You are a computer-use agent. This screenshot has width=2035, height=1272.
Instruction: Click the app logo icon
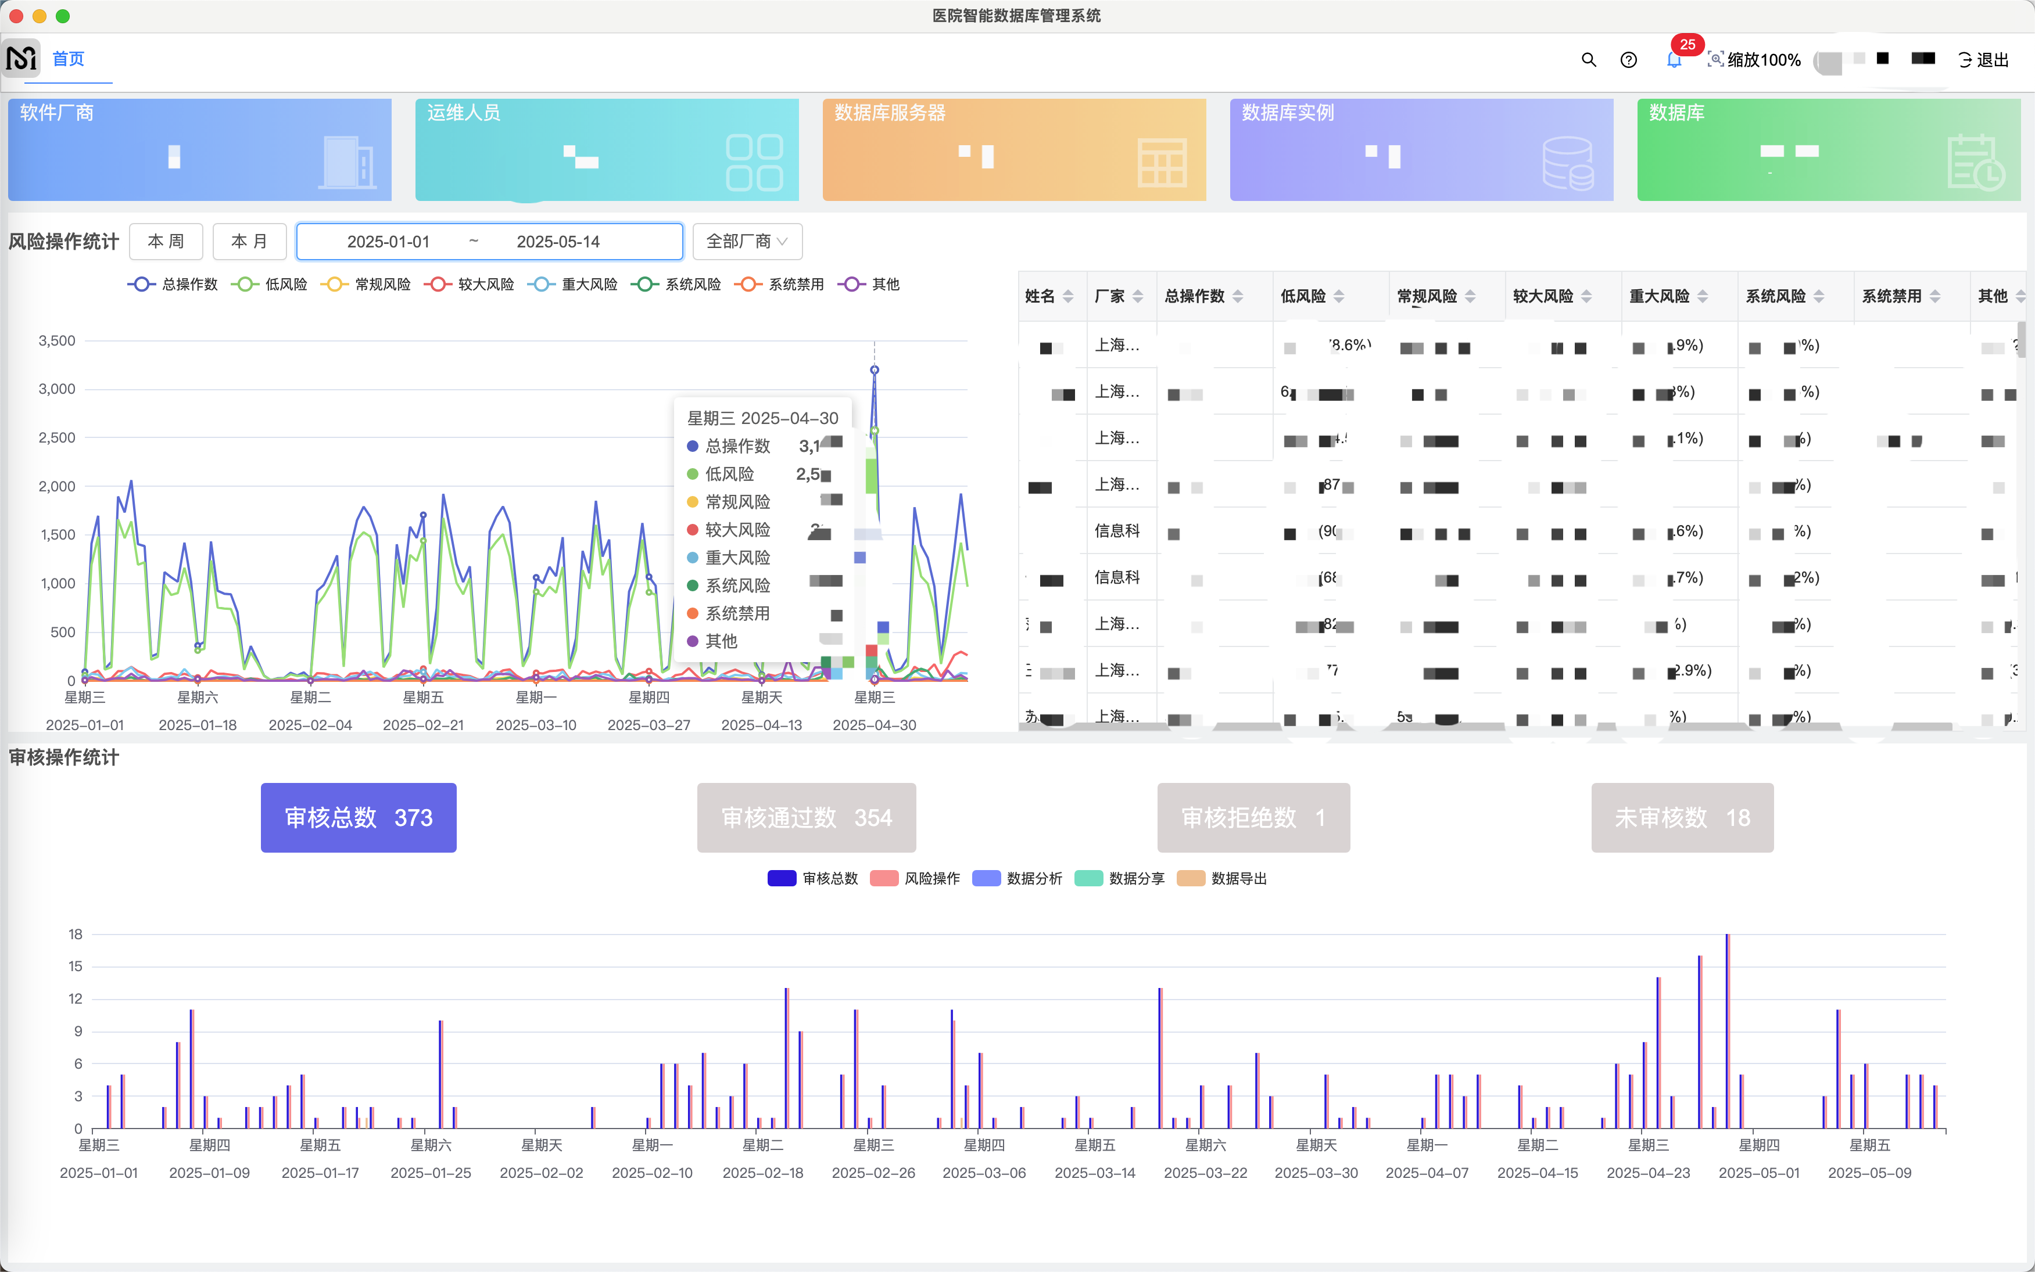(21, 58)
